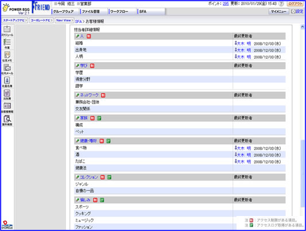Viewport: 306px width, 231px height.
Task: Click the scrollbar up arrow
Action: [x=303, y=27]
